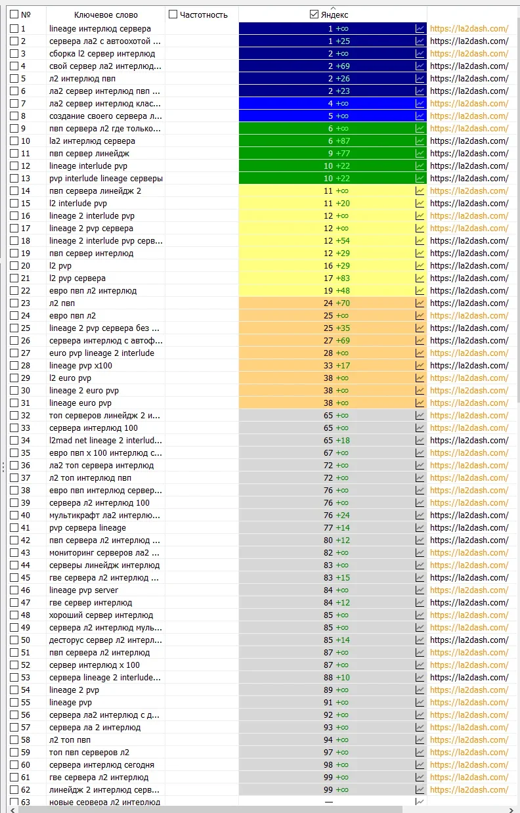The width and height of the screenshot is (520, 813).
Task: Click the sort arrow above Яндекс header
Action: [333, 9]
